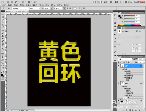Open the Info panel icon in dock
This screenshot has width=146, height=112.
[115, 30]
